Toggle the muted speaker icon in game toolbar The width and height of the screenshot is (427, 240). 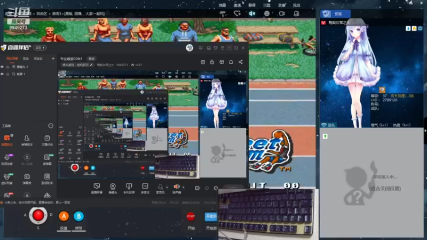click(x=252, y=13)
